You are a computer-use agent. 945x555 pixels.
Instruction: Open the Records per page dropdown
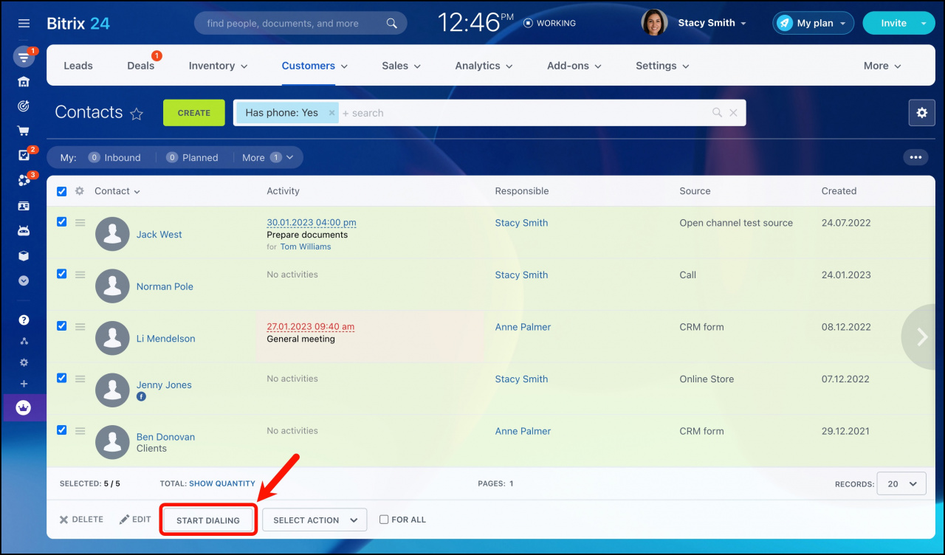901,484
